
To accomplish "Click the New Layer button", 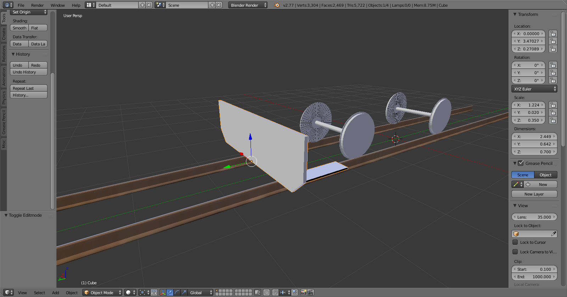I will pyautogui.click(x=534, y=194).
